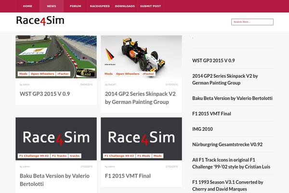Open sidebar link F1 1993 Season V3.1

coord(228,186)
